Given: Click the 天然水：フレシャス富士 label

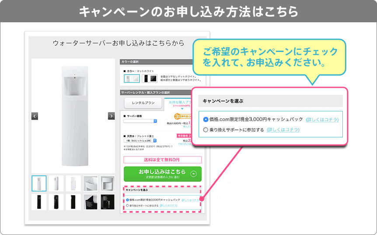Looking at the screenshot, I should pyautogui.click(x=138, y=136).
